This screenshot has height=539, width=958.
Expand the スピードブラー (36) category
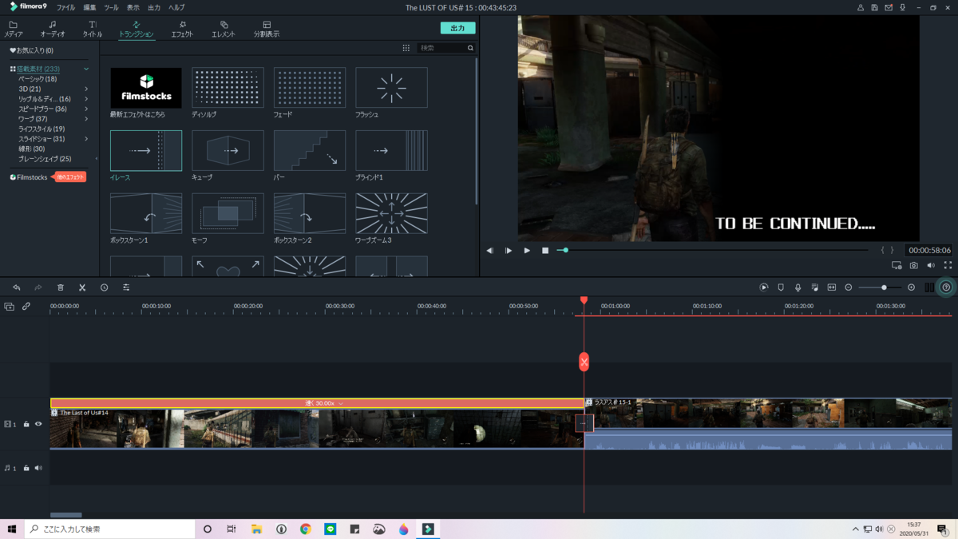[86, 109]
